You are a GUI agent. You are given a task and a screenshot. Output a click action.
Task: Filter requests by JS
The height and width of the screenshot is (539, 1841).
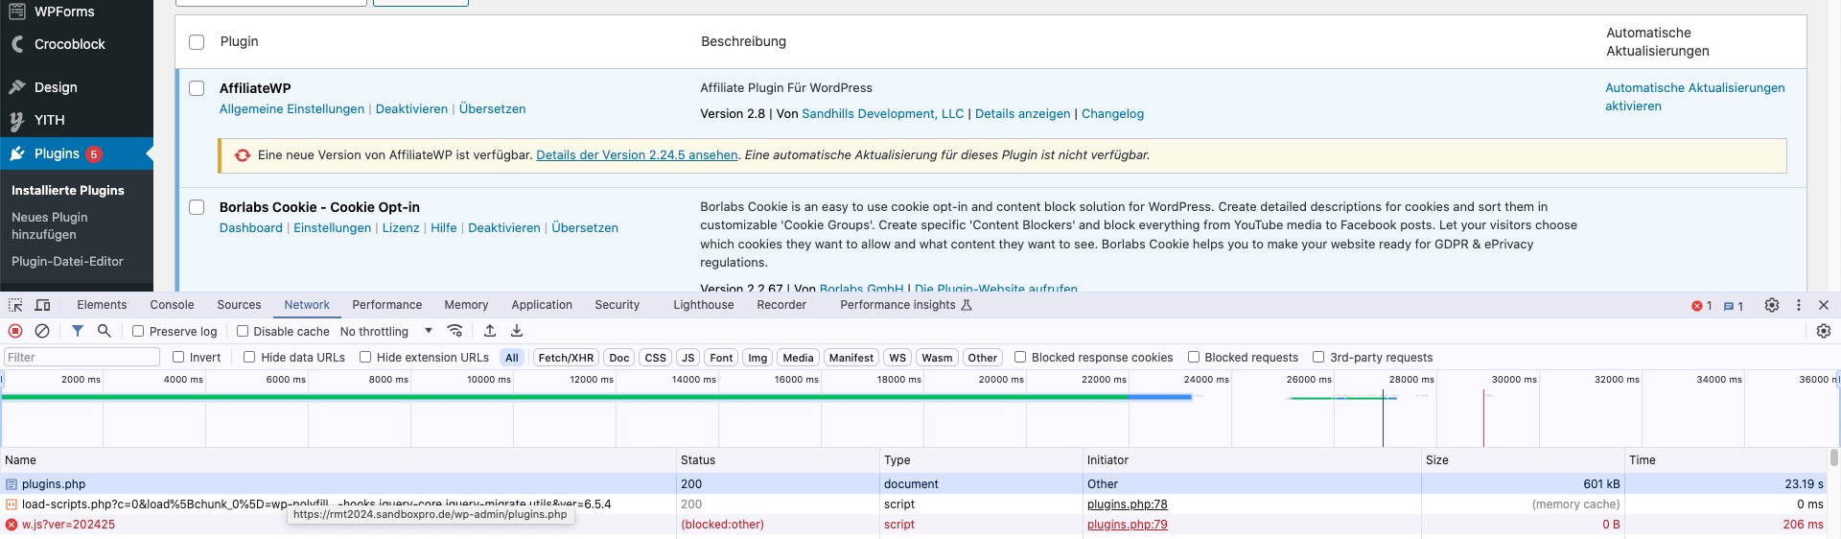click(687, 358)
